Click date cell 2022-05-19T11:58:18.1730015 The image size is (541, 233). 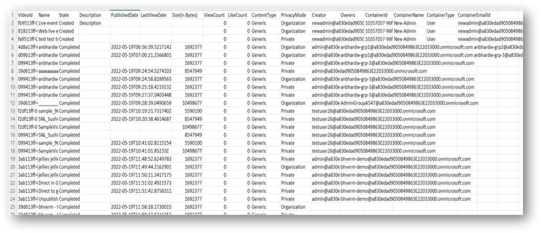tap(141, 207)
